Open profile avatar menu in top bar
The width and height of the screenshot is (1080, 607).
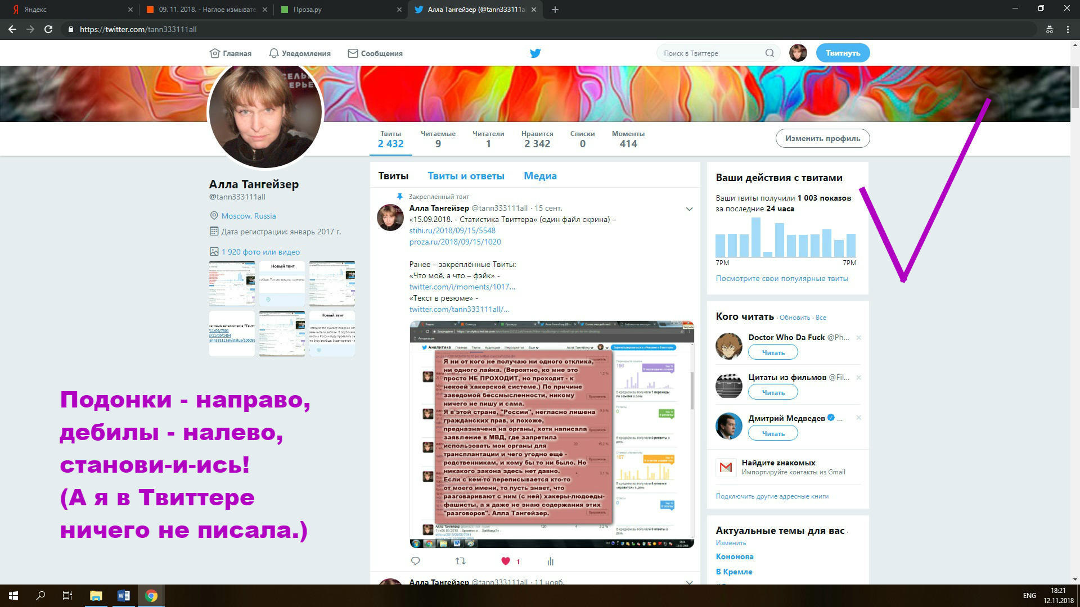coord(798,53)
